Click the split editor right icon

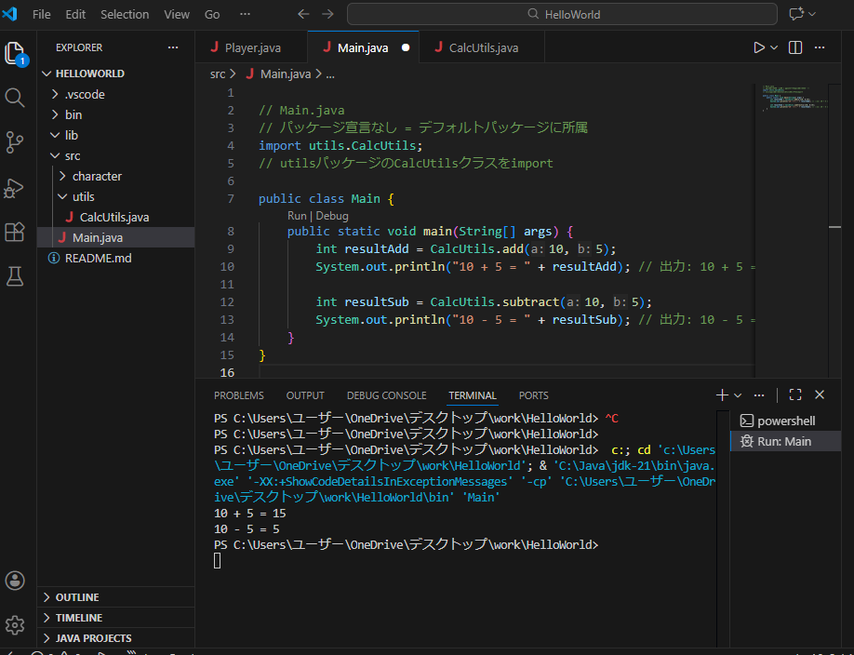pos(795,47)
